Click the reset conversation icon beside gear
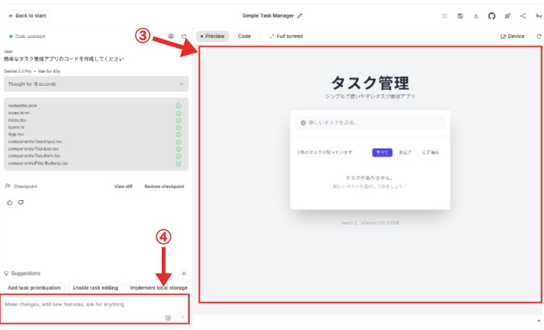The height and width of the screenshot is (330, 544). click(x=184, y=36)
